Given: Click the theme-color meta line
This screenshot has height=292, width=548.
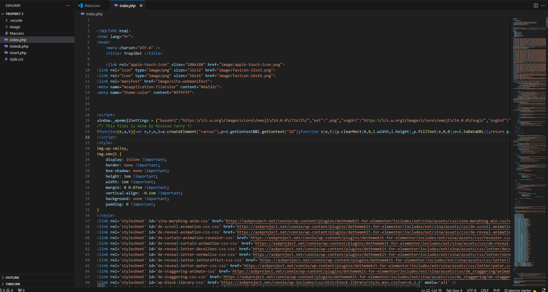Looking at the screenshot, I should 146,92.
